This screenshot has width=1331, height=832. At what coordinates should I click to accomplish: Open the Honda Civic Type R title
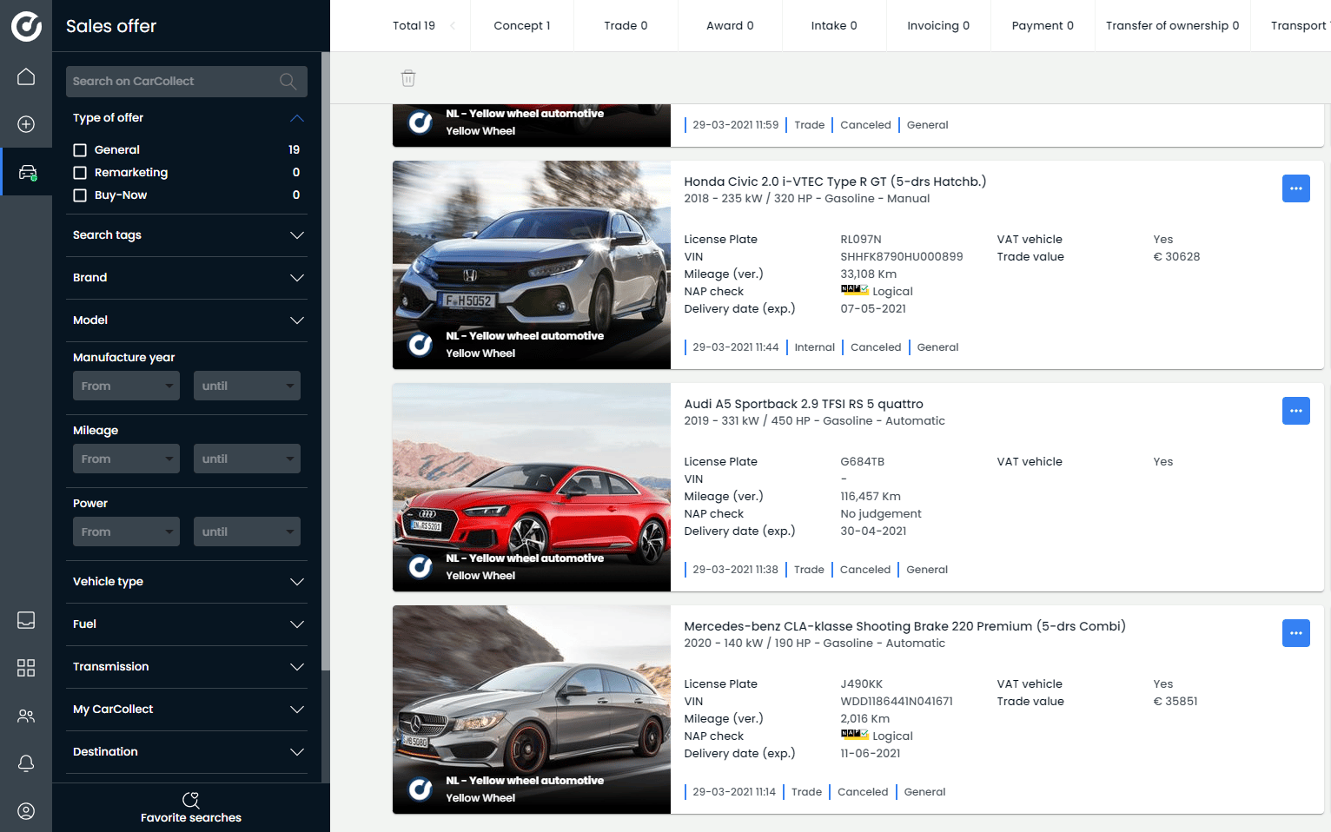click(x=835, y=182)
